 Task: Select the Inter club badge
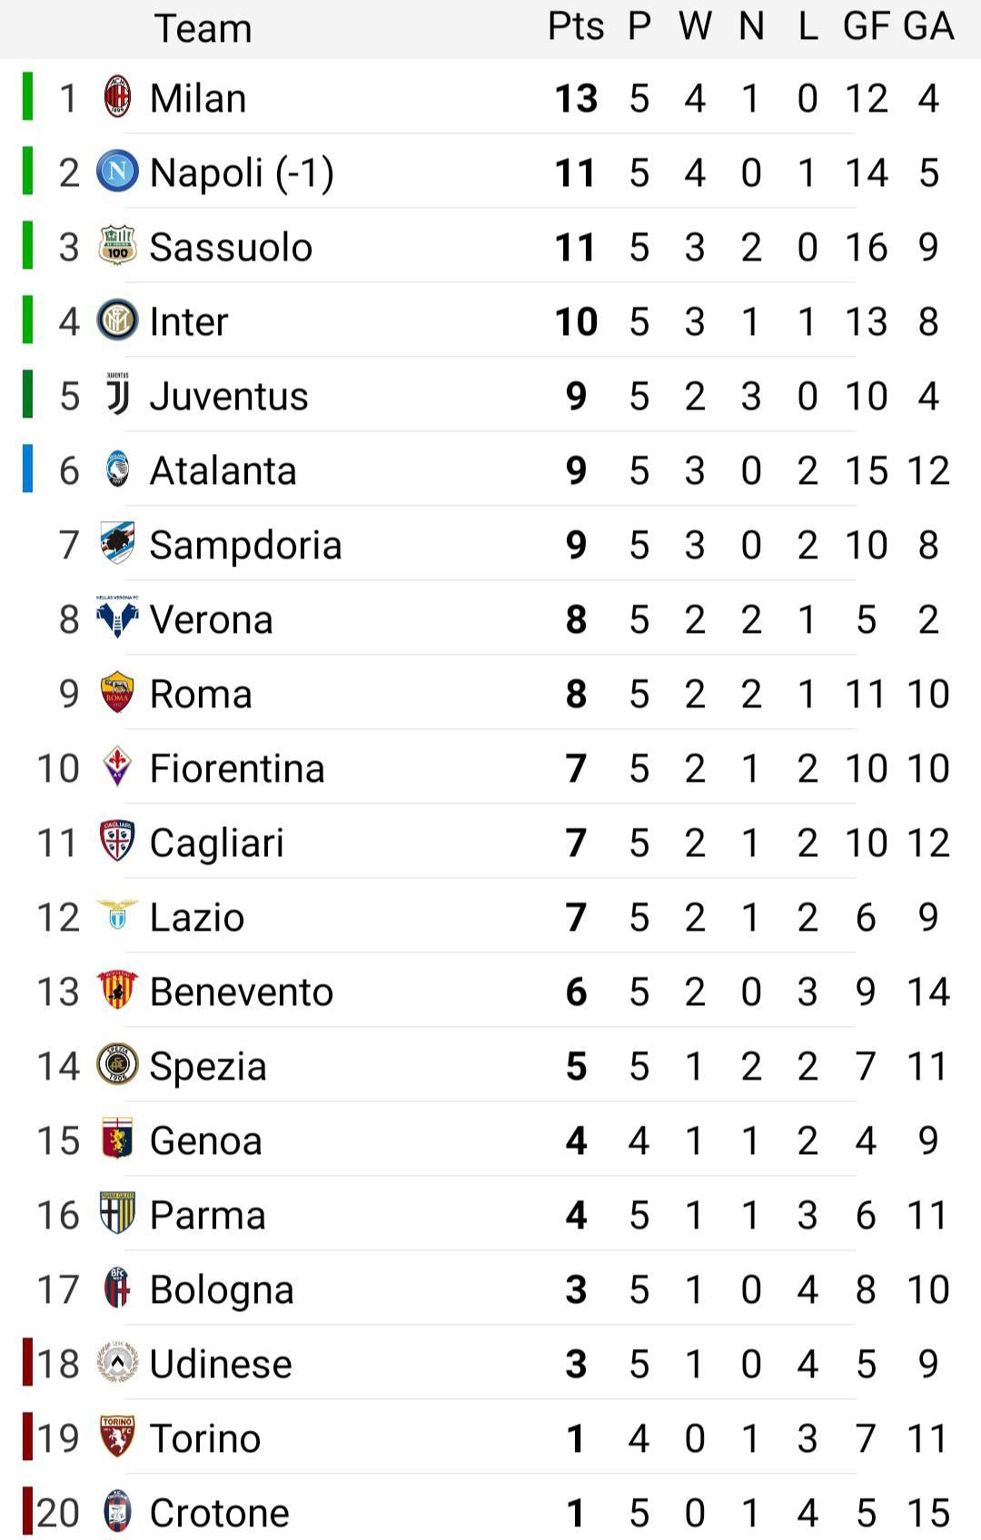117,321
